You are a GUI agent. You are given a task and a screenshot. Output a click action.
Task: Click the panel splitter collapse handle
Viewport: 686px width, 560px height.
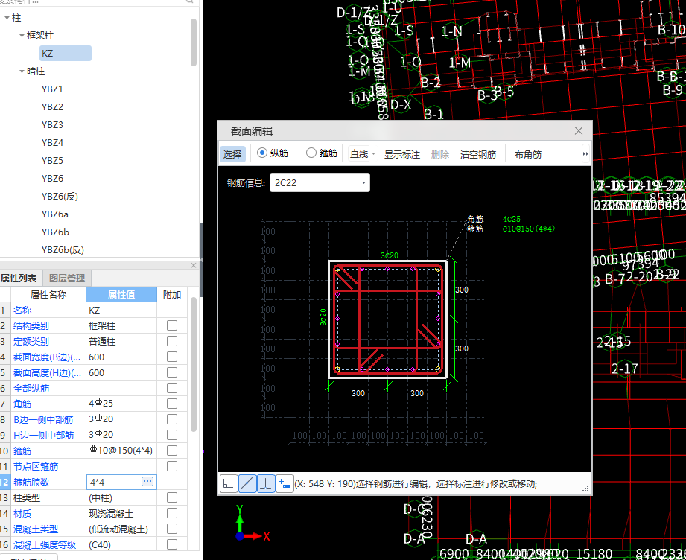coord(201,259)
